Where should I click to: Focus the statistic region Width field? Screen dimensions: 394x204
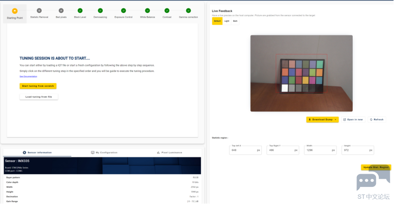[x=320, y=150]
